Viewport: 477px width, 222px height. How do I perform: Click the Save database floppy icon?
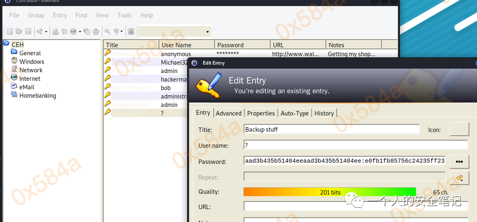click(28, 32)
